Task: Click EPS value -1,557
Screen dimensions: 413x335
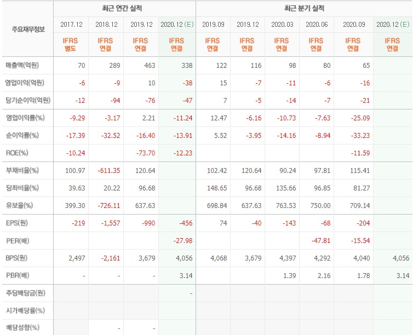Action: click(111, 223)
